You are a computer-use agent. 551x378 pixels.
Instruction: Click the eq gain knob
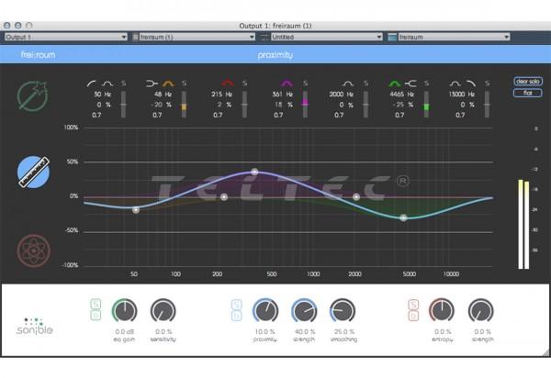(126, 312)
